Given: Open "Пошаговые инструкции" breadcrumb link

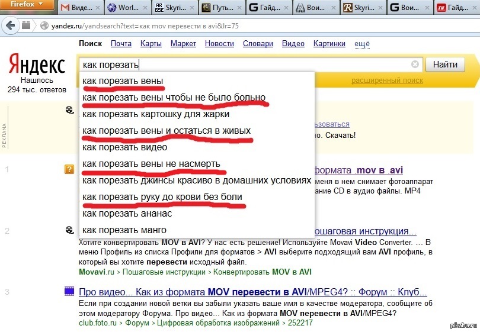Looking at the screenshot, I should pos(164,272).
